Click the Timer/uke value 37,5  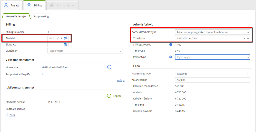pos(178,51)
